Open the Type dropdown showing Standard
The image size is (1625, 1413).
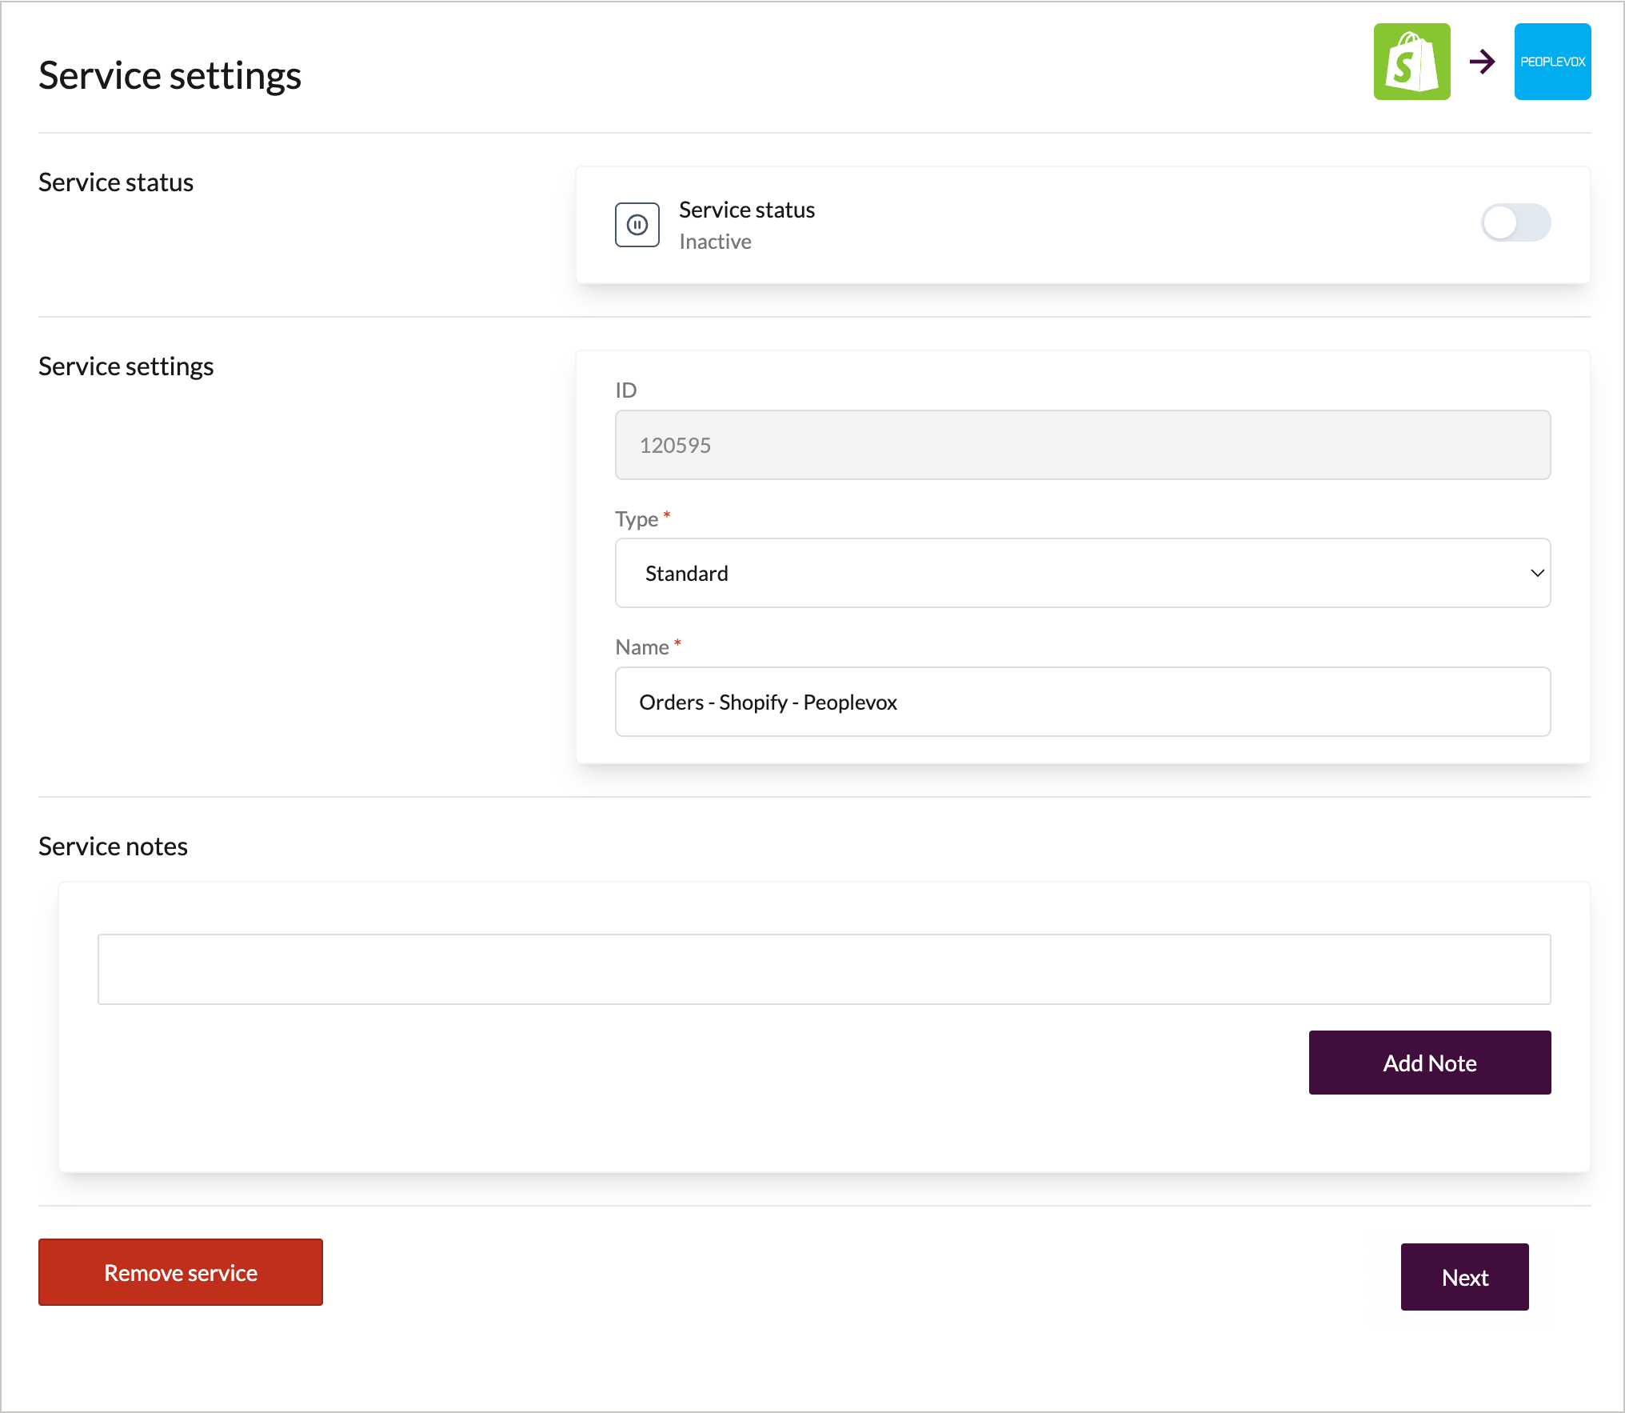[x=1081, y=573]
